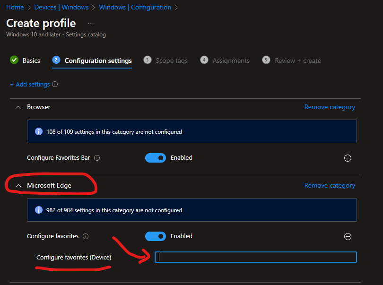The height and width of the screenshot is (285, 383).
Task: Collapse the Browser category
Action: point(18,107)
